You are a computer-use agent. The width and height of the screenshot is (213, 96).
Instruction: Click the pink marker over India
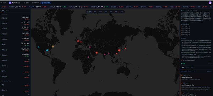click(105, 54)
